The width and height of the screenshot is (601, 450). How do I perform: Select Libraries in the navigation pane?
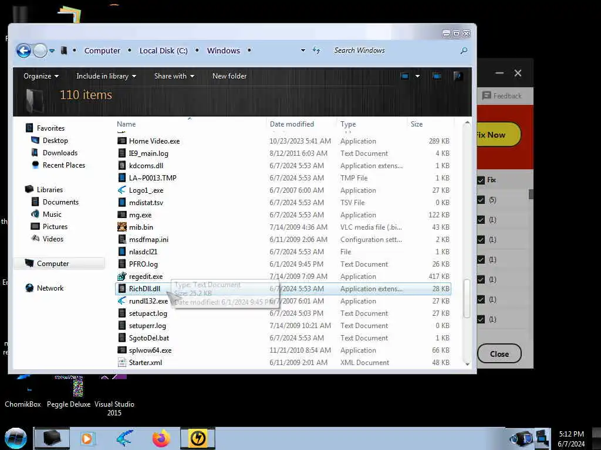pos(50,189)
